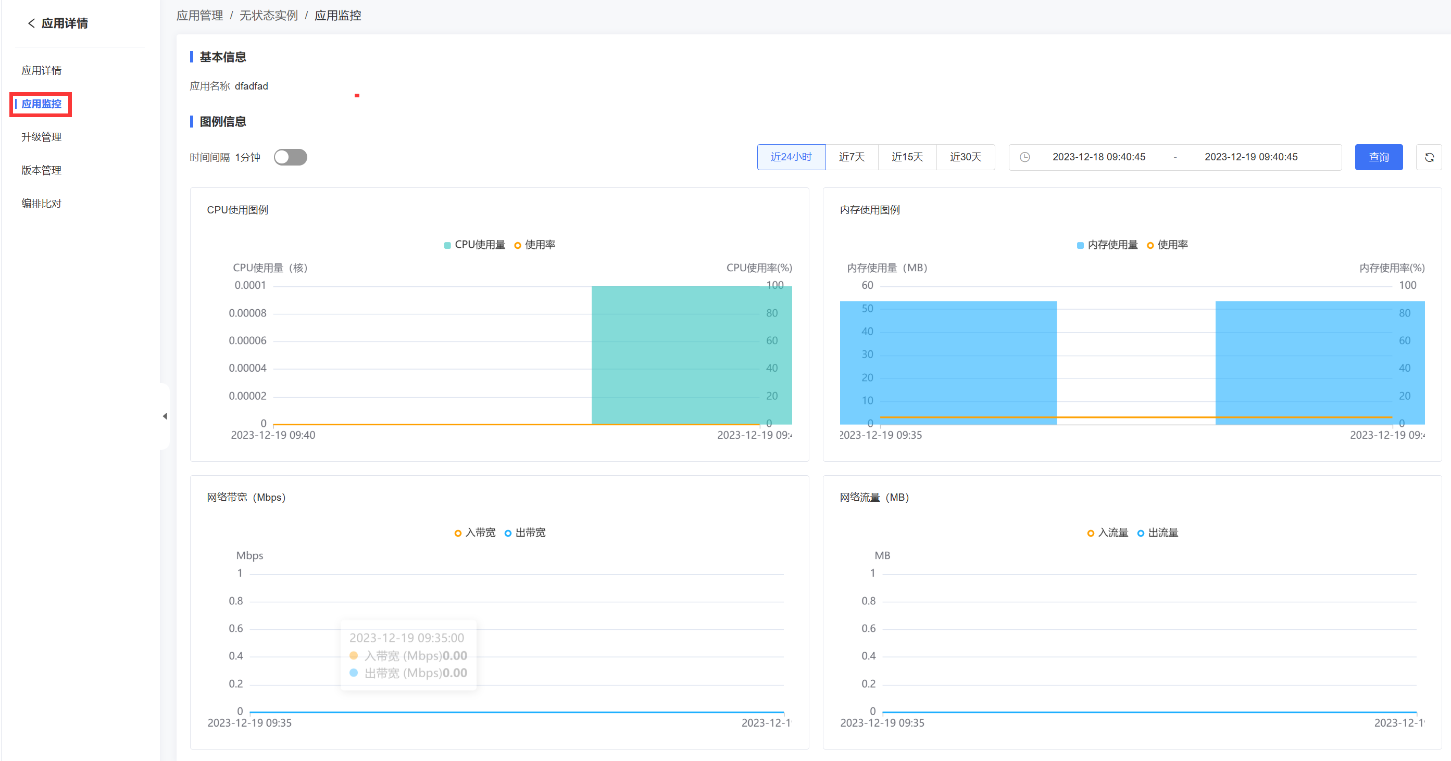Open 升级管理 in the sidebar
The image size is (1451, 761).
pyautogui.click(x=41, y=137)
